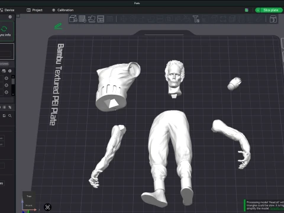Open the Assembly view icon
The height and width of the screenshot is (213, 284).
[x=273, y=19]
